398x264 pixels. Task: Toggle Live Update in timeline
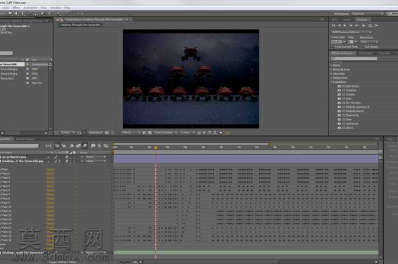pyautogui.click(x=57, y=146)
